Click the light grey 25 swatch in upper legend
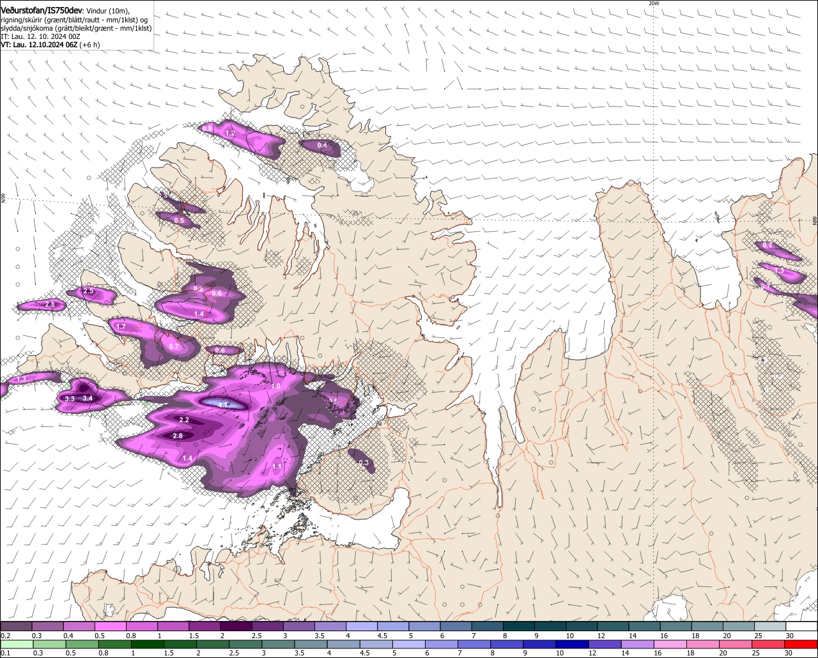 771,627
